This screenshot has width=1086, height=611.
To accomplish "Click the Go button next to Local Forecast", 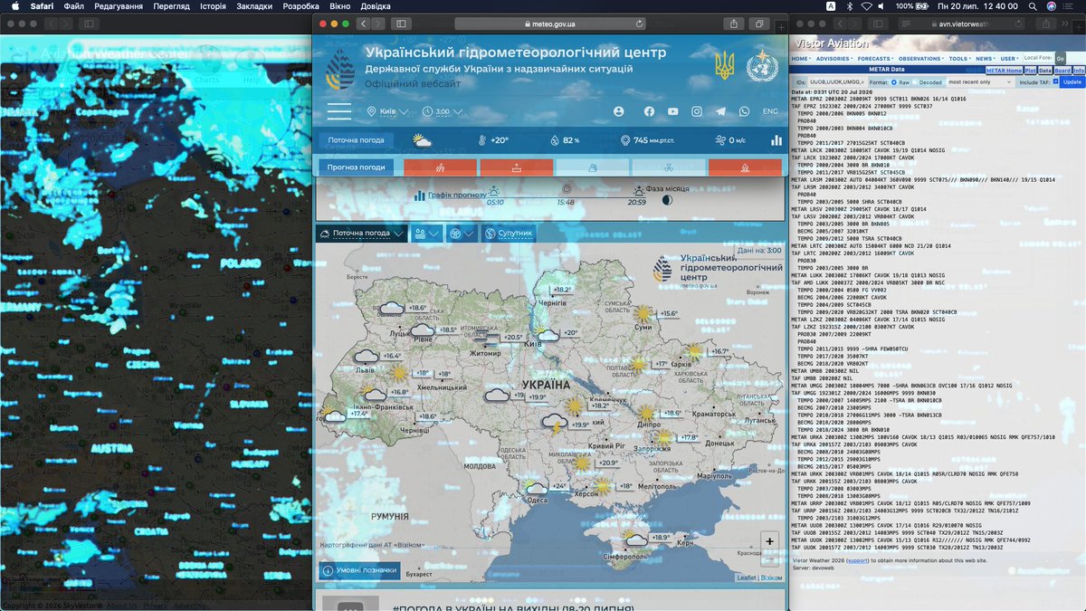I will pyautogui.click(x=1060, y=58).
